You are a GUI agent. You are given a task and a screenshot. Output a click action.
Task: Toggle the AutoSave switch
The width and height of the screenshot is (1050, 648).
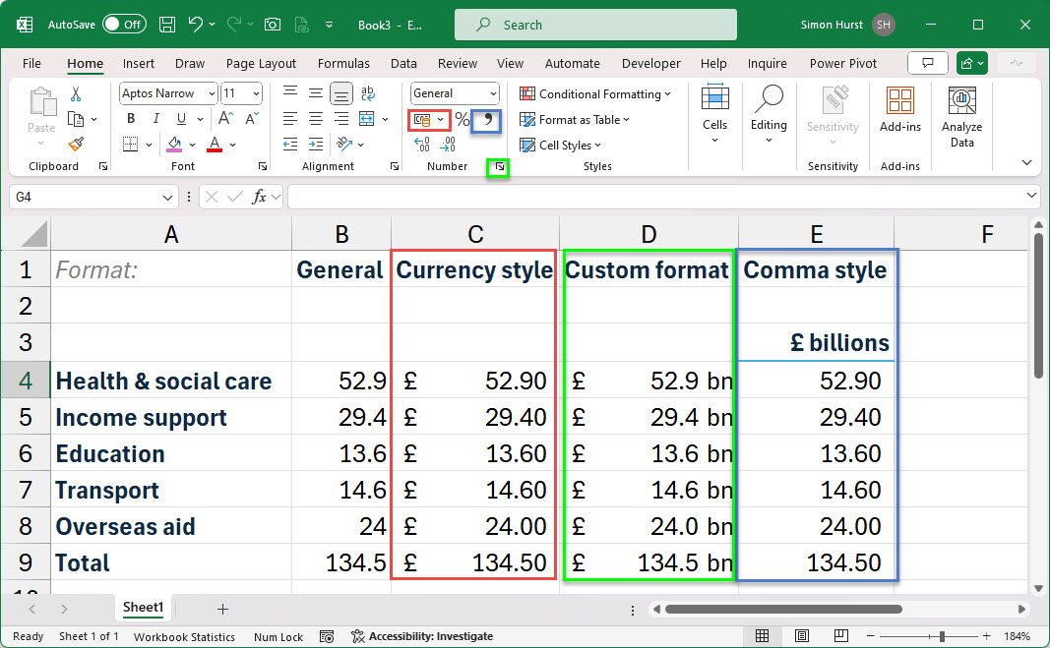pyautogui.click(x=124, y=25)
